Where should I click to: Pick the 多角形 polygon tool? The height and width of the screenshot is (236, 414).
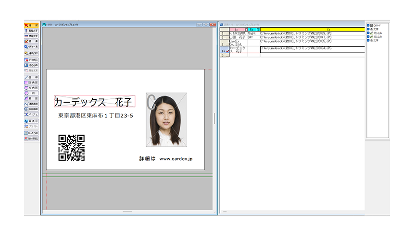tap(31, 88)
